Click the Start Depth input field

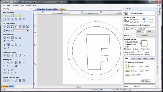145,19
